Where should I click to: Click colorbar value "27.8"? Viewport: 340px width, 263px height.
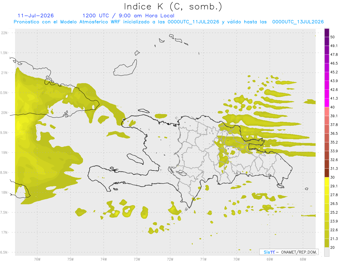coord(334,195)
